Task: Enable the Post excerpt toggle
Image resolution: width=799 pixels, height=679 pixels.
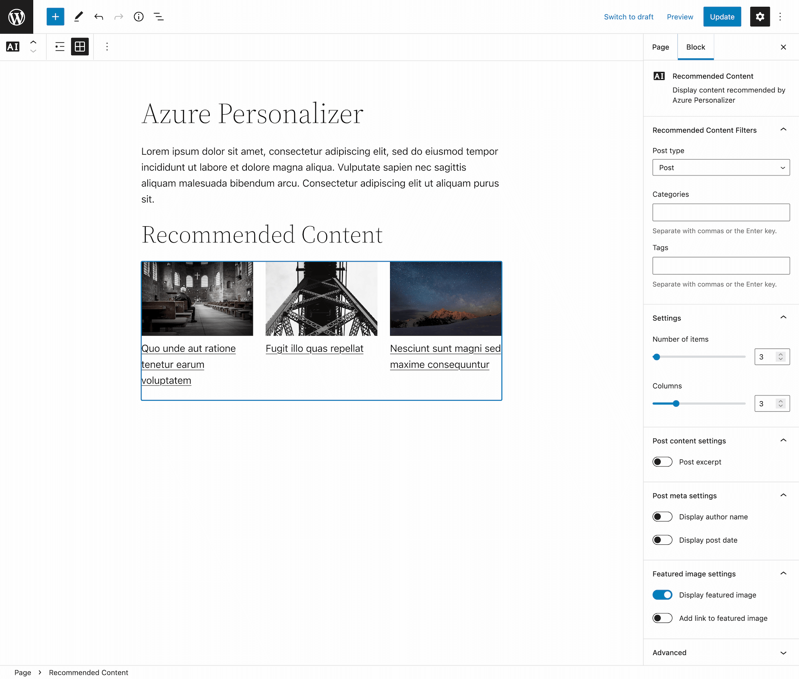Action: [x=662, y=462]
